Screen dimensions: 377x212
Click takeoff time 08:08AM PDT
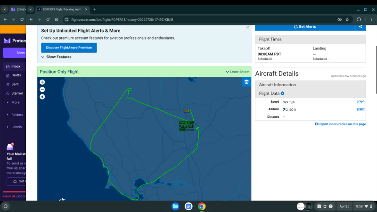[x=269, y=54]
